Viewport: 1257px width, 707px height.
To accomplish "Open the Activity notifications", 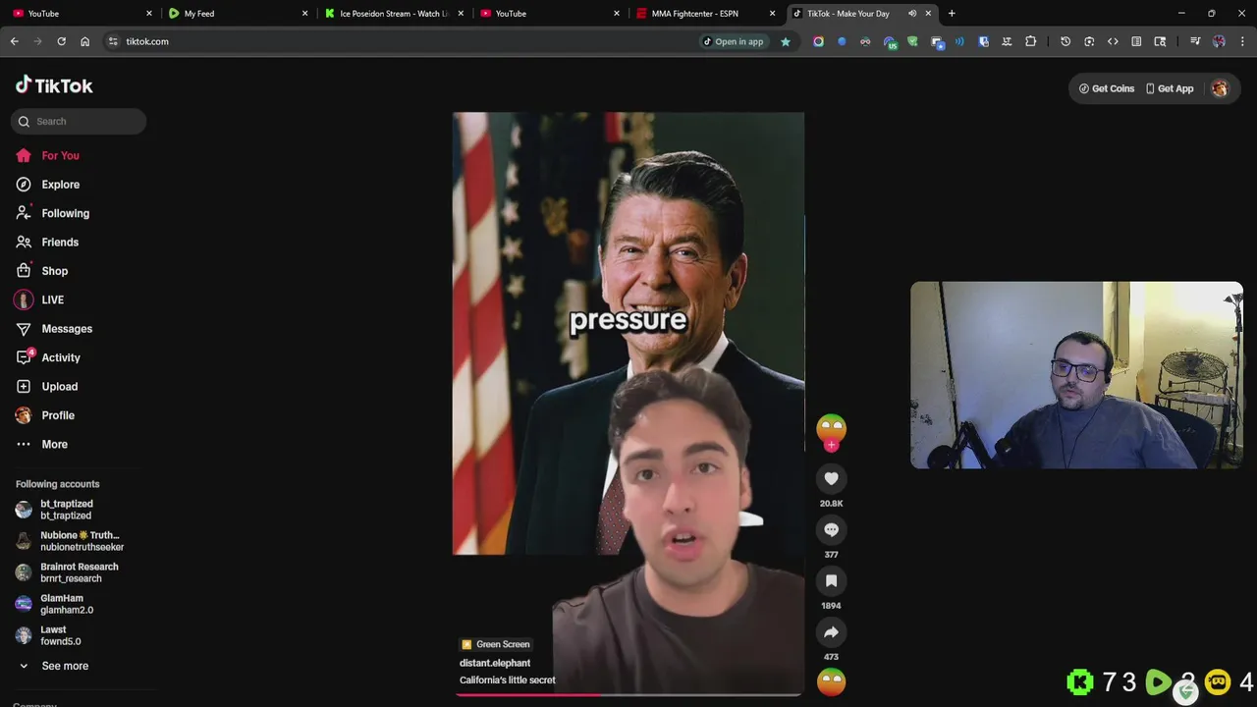I will (x=47, y=357).
